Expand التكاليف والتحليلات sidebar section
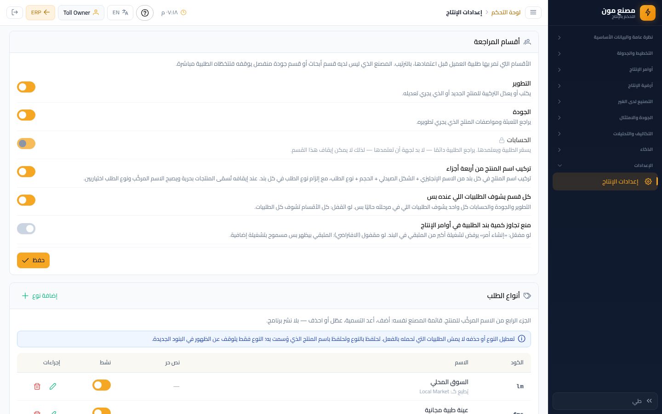The width and height of the screenshot is (662, 414). point(605,134)
